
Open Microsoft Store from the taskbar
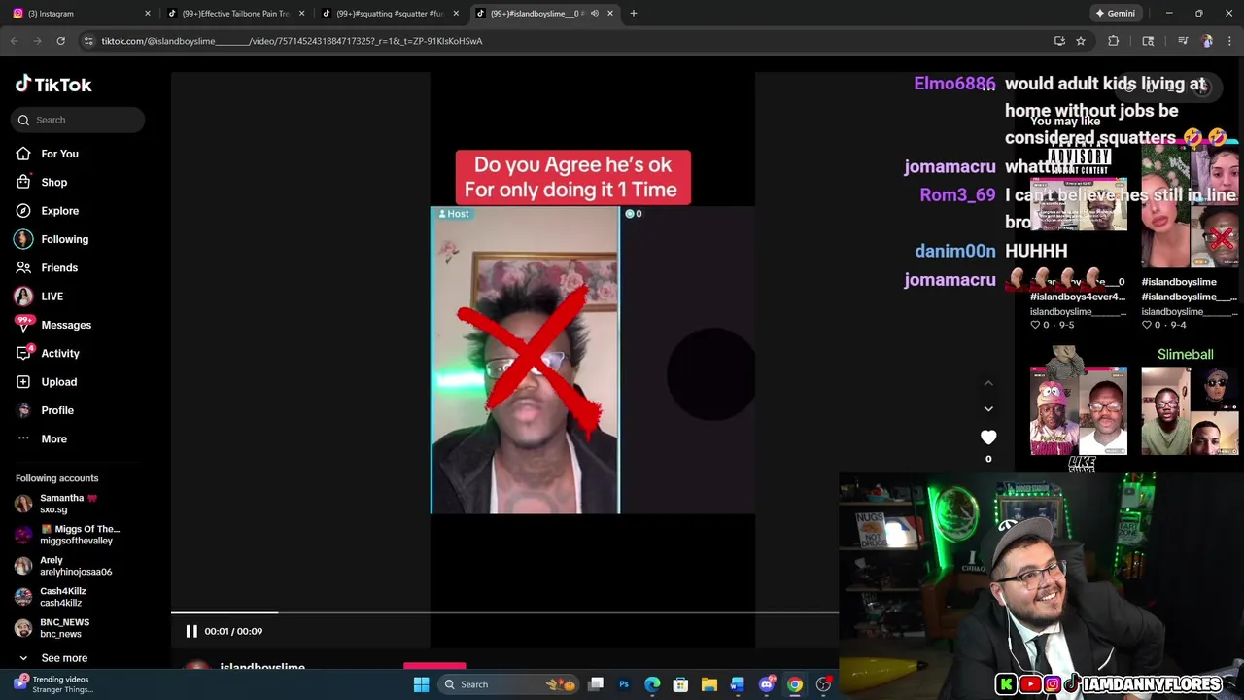click(680, 684)
